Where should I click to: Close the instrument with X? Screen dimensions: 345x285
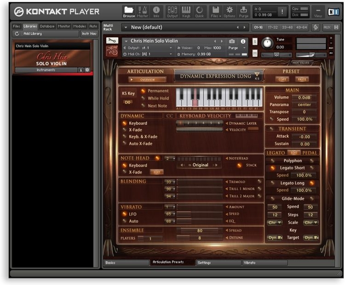[x=331, y=38]
